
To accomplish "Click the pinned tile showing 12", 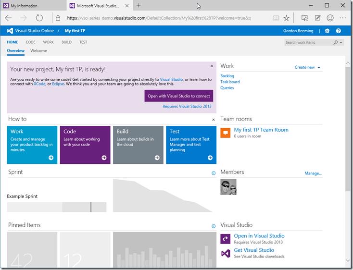I will 85,250.
